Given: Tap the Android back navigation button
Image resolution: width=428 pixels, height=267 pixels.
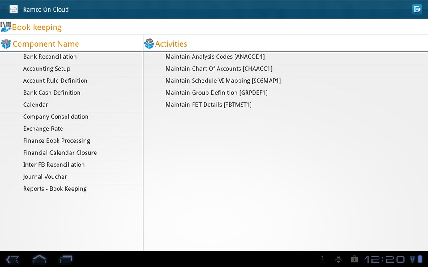Looking at the screenshot, I should point(12,259).
